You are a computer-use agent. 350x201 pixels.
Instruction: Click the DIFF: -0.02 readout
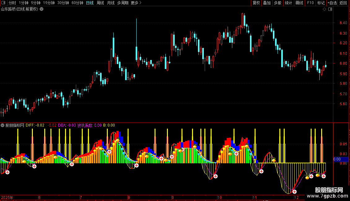click(35, 125)
